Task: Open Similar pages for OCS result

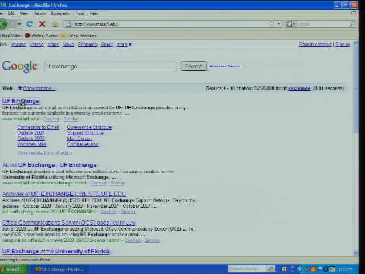Action: (152, 240)
